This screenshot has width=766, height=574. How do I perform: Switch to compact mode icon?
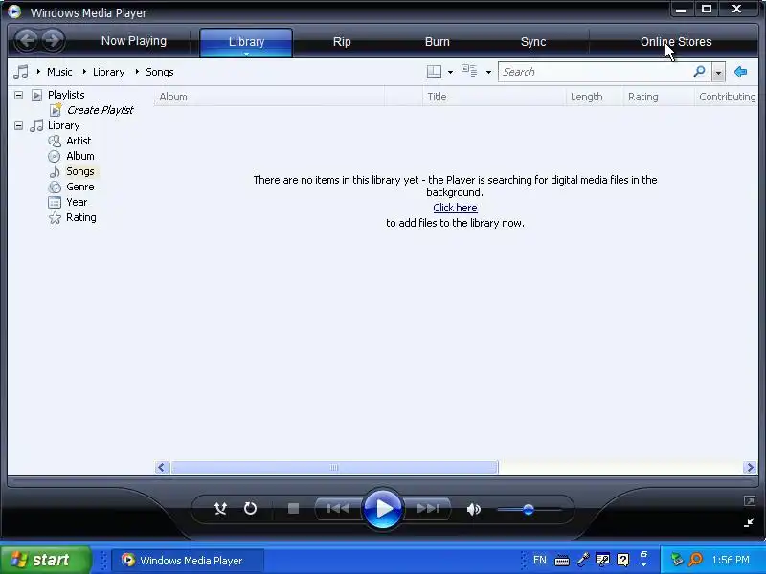749,522
